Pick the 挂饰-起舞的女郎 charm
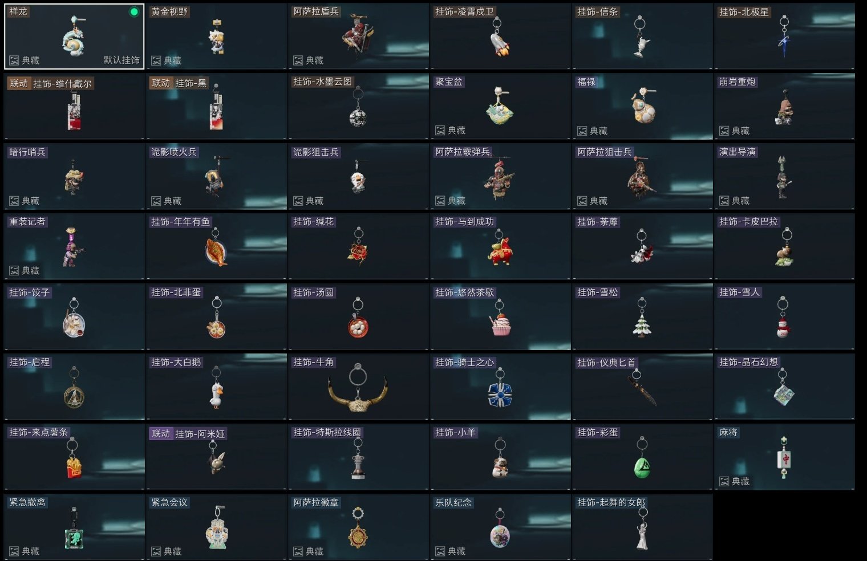The width and height of the screenshot is (867, 561). point(642,527)
